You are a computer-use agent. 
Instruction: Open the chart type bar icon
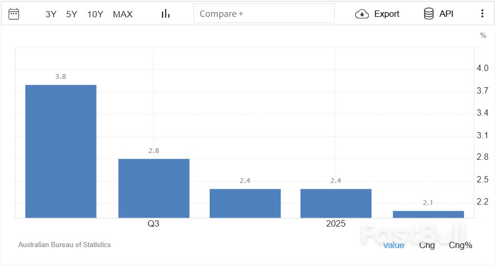click(166, 14)
